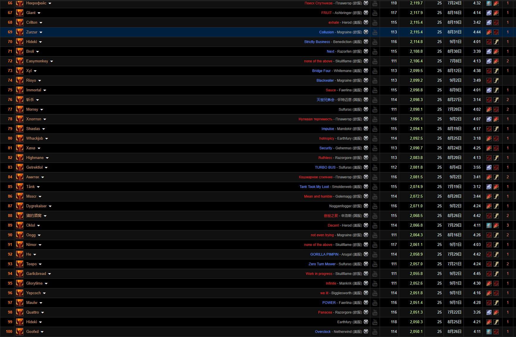Click the first trinket icon in Oklol's row
516x337 pixels.
pos(489,225)
